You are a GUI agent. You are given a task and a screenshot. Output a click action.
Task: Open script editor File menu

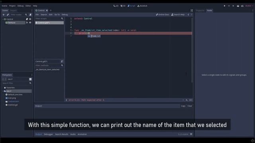(x=37, y=15)
